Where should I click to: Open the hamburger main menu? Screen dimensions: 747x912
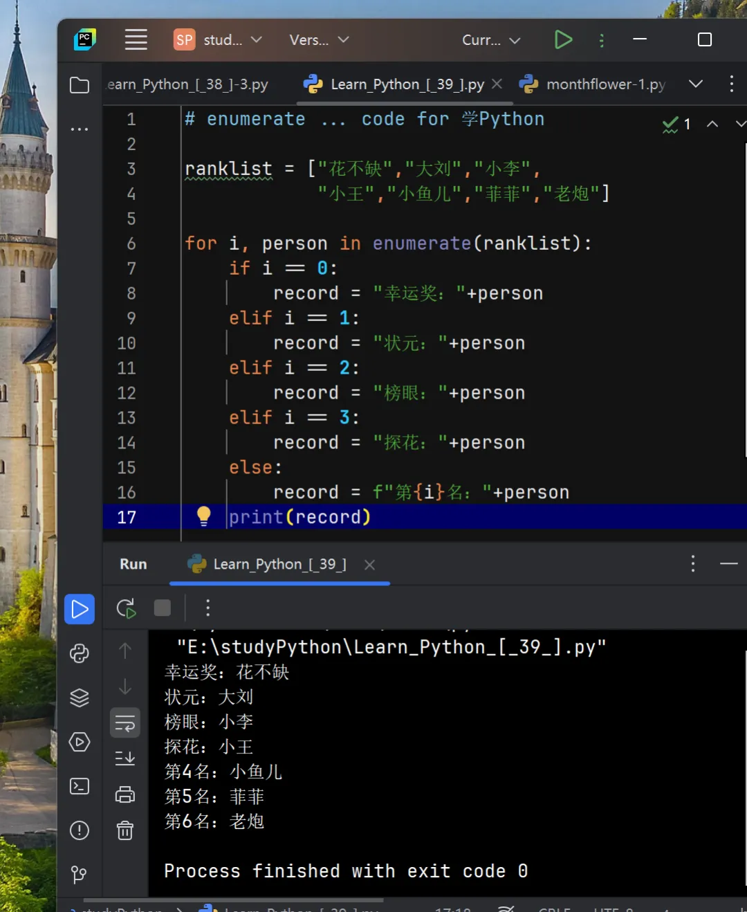[136, 39]
